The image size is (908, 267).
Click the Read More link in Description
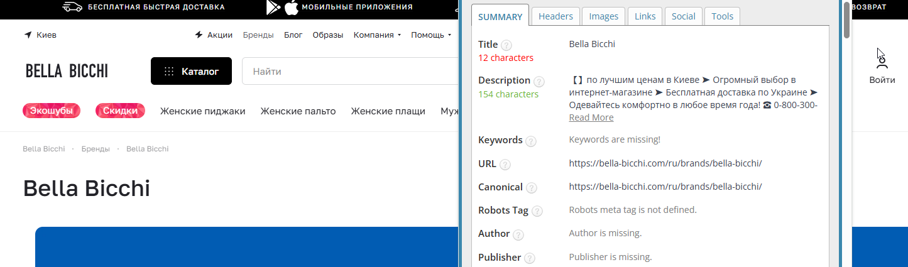[591, 117]
